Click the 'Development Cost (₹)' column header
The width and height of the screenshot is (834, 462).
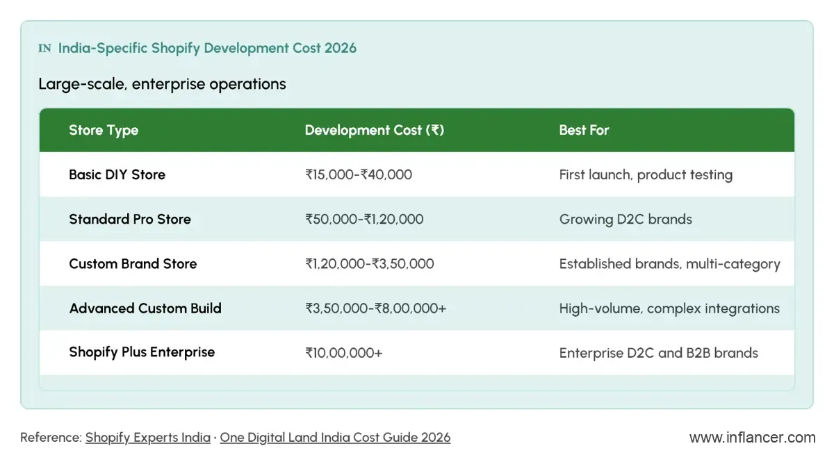tap(375, 130)
